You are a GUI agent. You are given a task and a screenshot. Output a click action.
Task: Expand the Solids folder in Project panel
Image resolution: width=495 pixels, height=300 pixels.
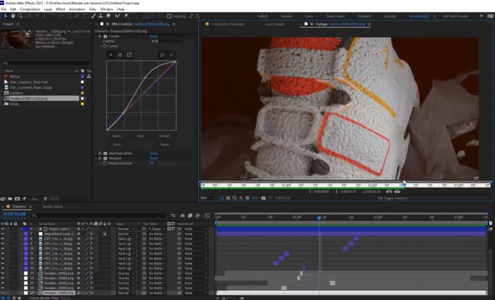[2, 104]
